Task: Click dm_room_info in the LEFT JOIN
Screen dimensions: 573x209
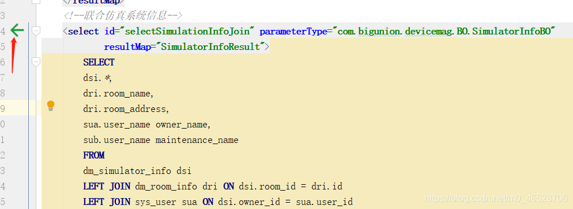Action: click(167, 187)
